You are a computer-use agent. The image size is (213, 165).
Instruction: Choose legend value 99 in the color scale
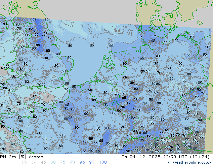pyautogui.click(x=92, y=162)
